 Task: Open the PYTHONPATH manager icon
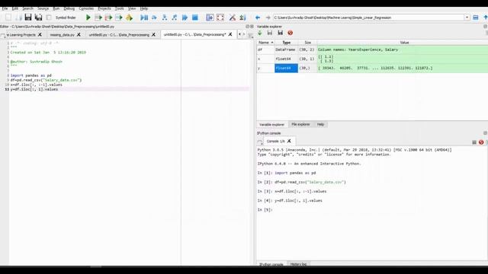click(x=242, y=18)
